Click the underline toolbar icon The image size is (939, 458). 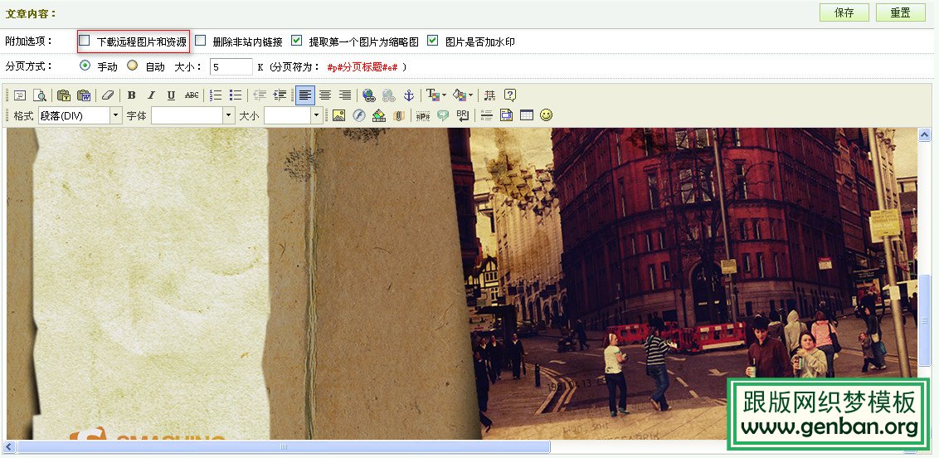pyautogui.click(x=171, y=95)
